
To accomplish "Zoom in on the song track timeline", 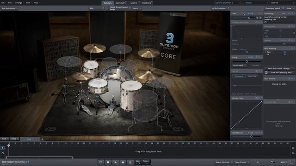I will point(293,148).
